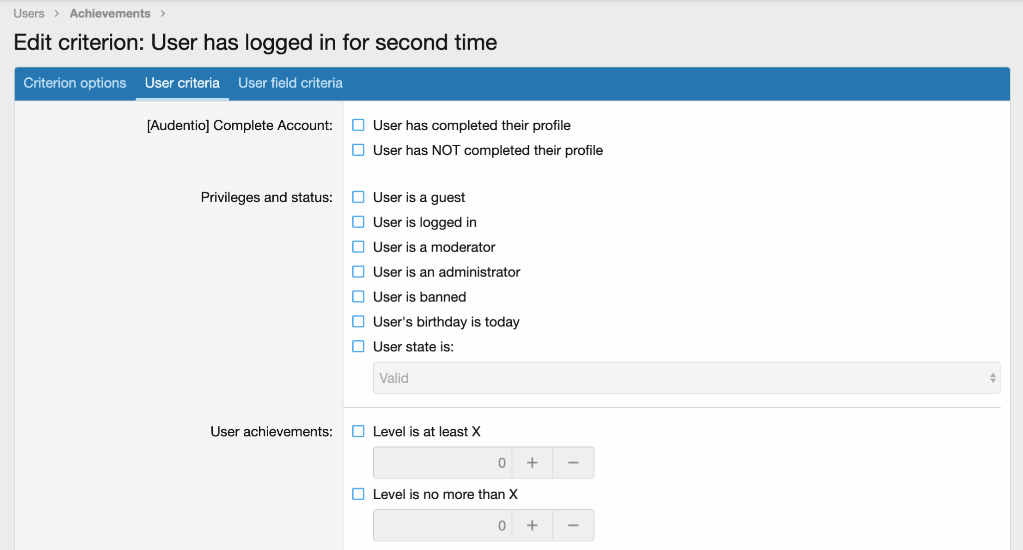Toggle 'User is an administrator' checkbox
Screen dimensions: 1023x550
pyautogui.click(x=358, y=272)
